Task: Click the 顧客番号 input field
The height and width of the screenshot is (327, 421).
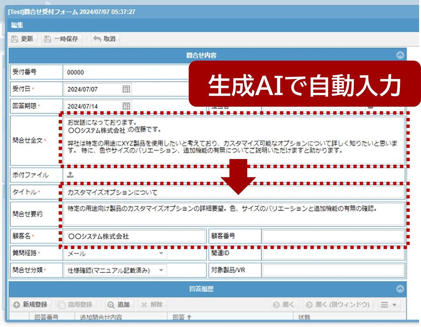Action: click(334, 236)
